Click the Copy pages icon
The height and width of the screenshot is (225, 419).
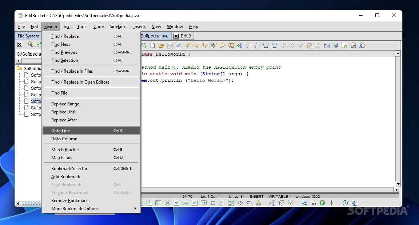pos(318,46)
